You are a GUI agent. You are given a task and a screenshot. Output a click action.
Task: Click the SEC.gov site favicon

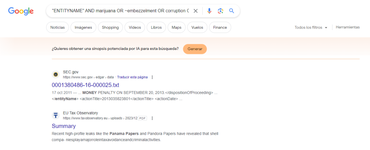(56, 74)
